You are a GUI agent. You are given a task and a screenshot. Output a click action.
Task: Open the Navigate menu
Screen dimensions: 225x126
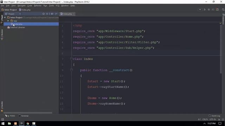click(x=21, y=6)
